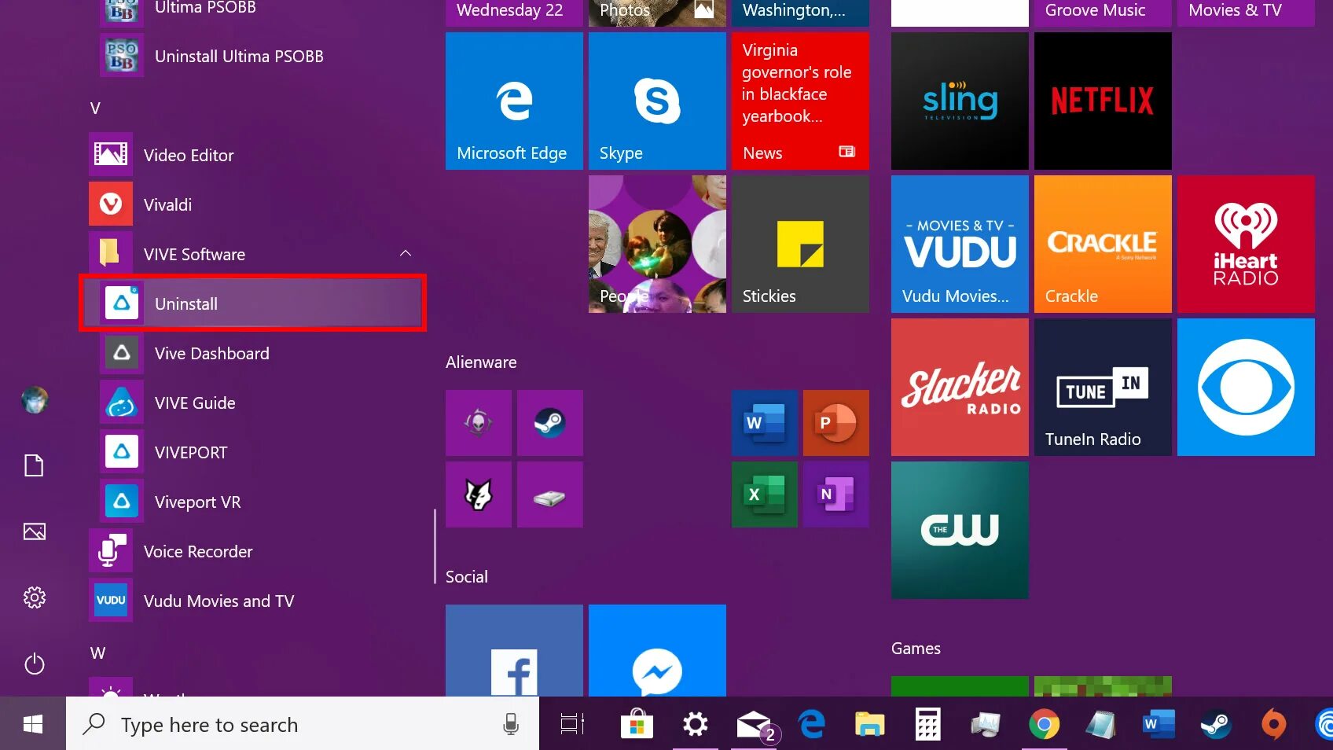Open the Stickies tile
The height and width of the screenshot is (750, 1333).
pyautogui.click(x=800, y=244)
